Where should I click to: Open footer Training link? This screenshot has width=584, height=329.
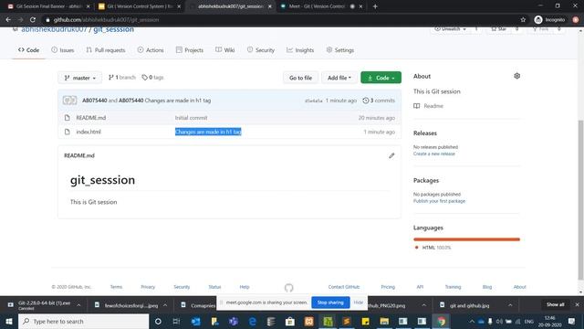pyautogui.click(x=453, y=287)
